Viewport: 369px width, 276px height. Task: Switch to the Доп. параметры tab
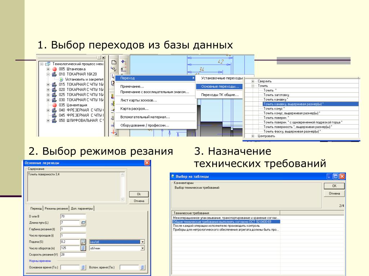click(x=82, y=208)
